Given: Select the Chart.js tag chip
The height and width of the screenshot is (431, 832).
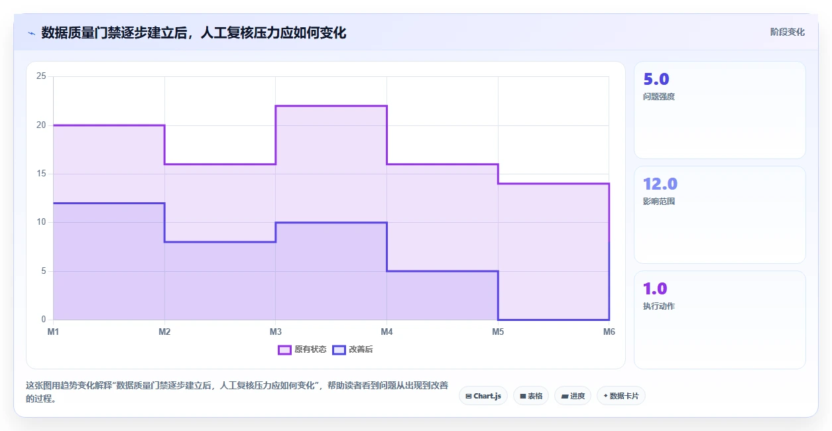Looking at the screenshot, I should tap(483, 396).
